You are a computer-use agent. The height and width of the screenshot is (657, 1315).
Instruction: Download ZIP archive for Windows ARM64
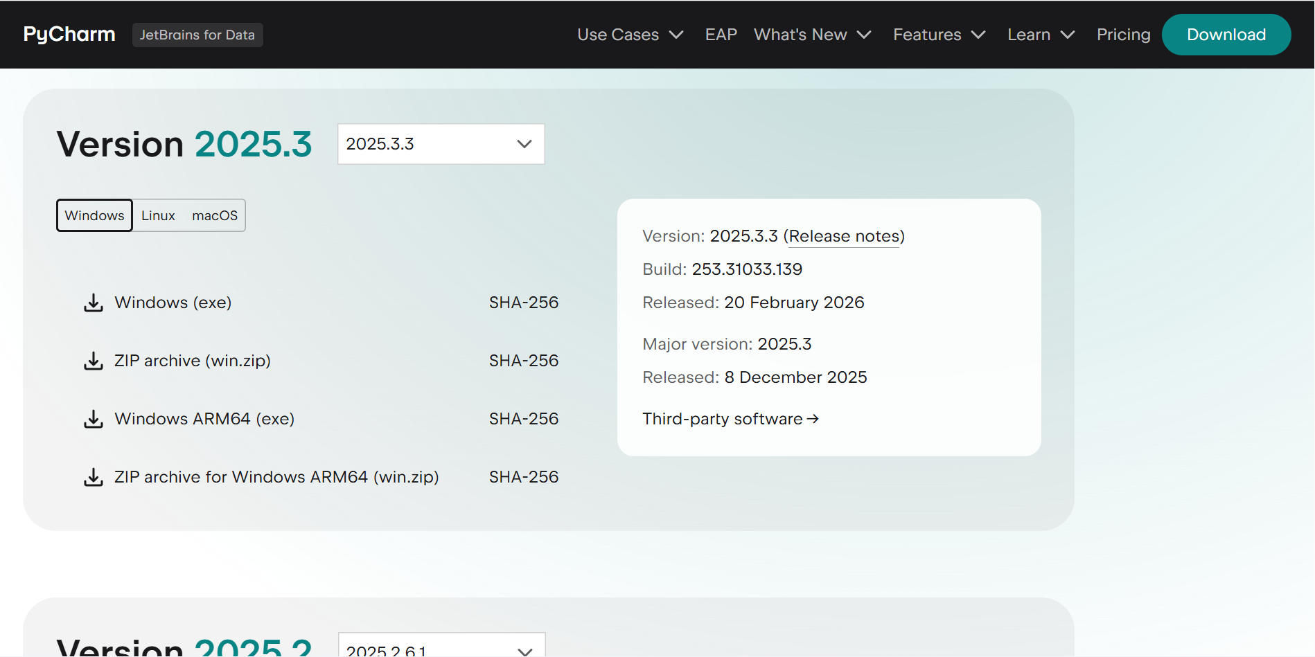[x=276, y=477]
